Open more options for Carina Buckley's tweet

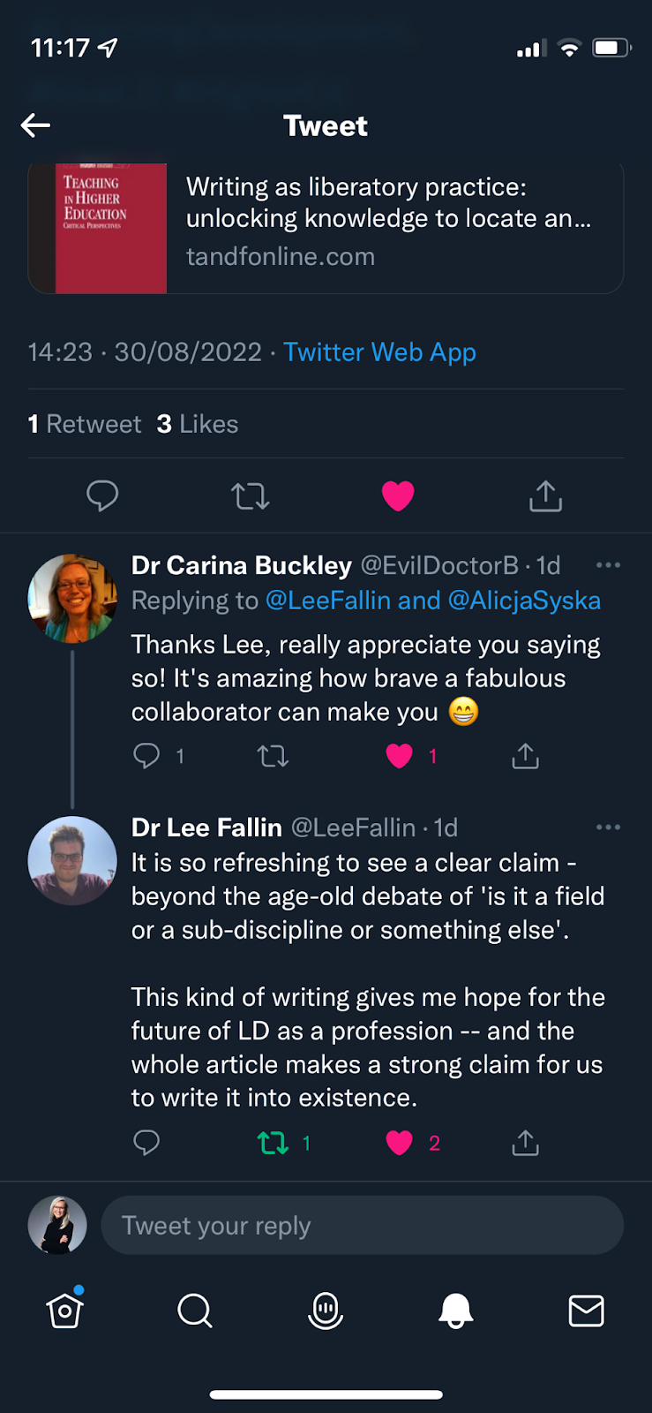608,565
